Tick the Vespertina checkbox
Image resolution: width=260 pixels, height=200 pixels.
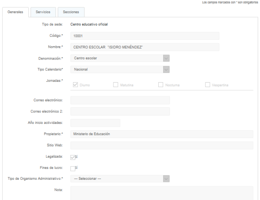(x=208, y=85)
